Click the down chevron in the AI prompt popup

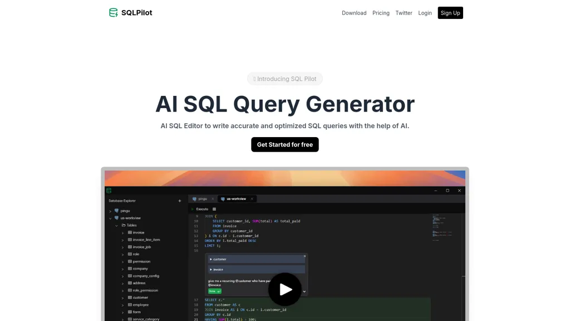point(304,291)
